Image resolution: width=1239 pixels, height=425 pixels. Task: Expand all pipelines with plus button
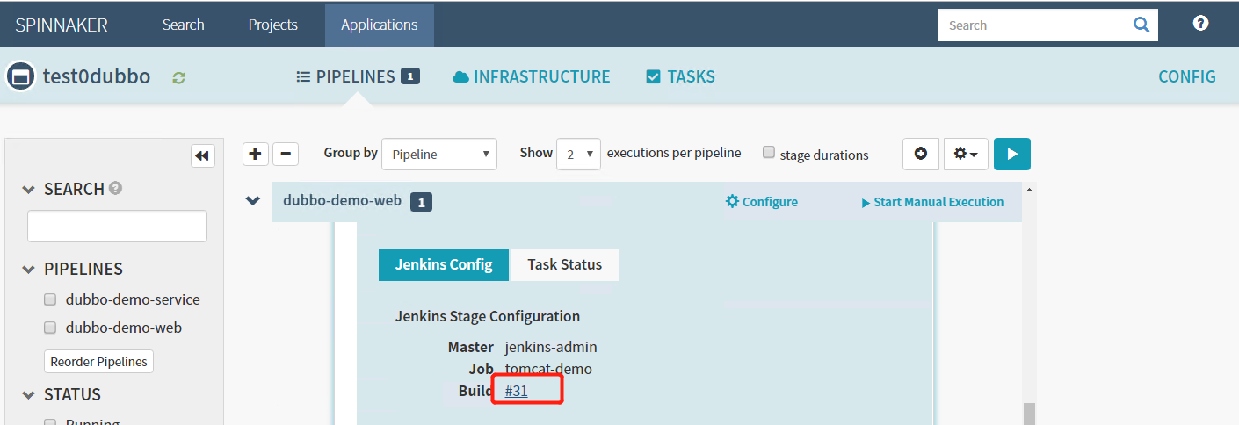(x=256, y=155)
